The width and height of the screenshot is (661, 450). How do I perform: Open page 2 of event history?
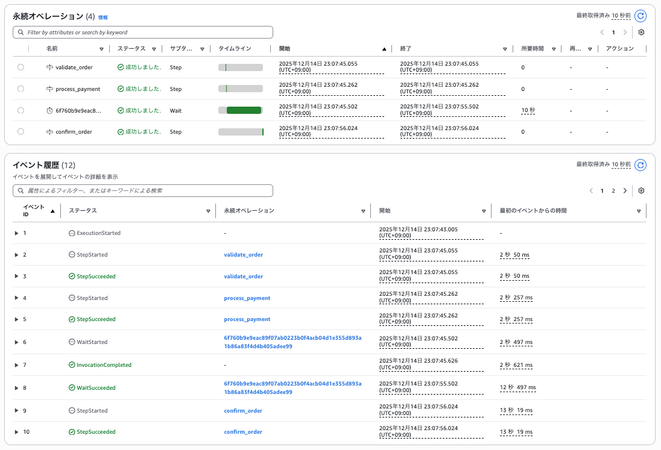pos(613,190)
